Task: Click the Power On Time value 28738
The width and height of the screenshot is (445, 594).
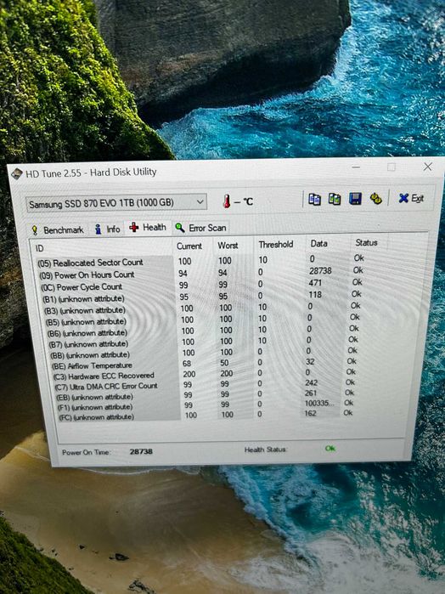Action: tap(141, 451)
